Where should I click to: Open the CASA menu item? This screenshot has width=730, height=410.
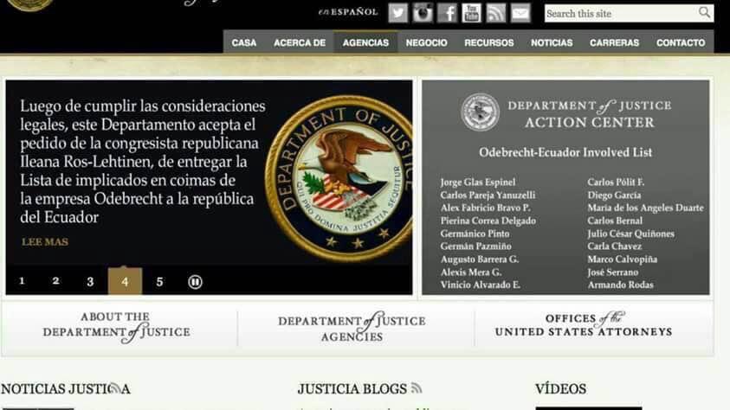[244, 42]
